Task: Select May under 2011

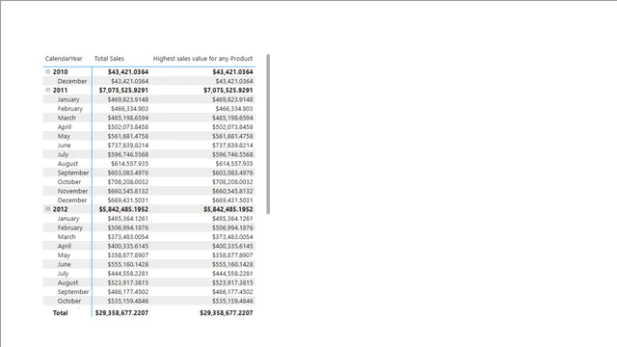Action: tap(64, 136)
